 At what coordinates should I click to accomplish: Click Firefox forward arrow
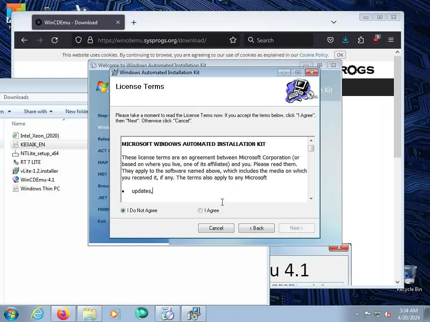pyautogui.click(x=39, y=40)
